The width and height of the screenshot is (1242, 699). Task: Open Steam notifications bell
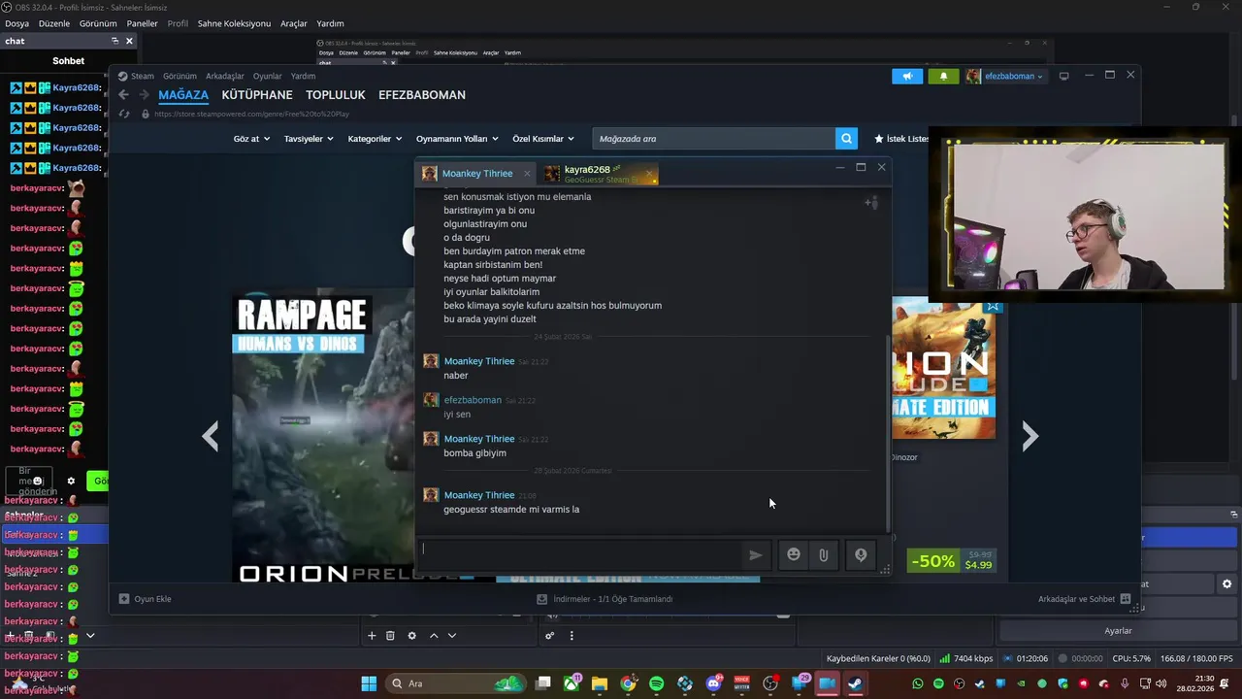tap(943, 77)
